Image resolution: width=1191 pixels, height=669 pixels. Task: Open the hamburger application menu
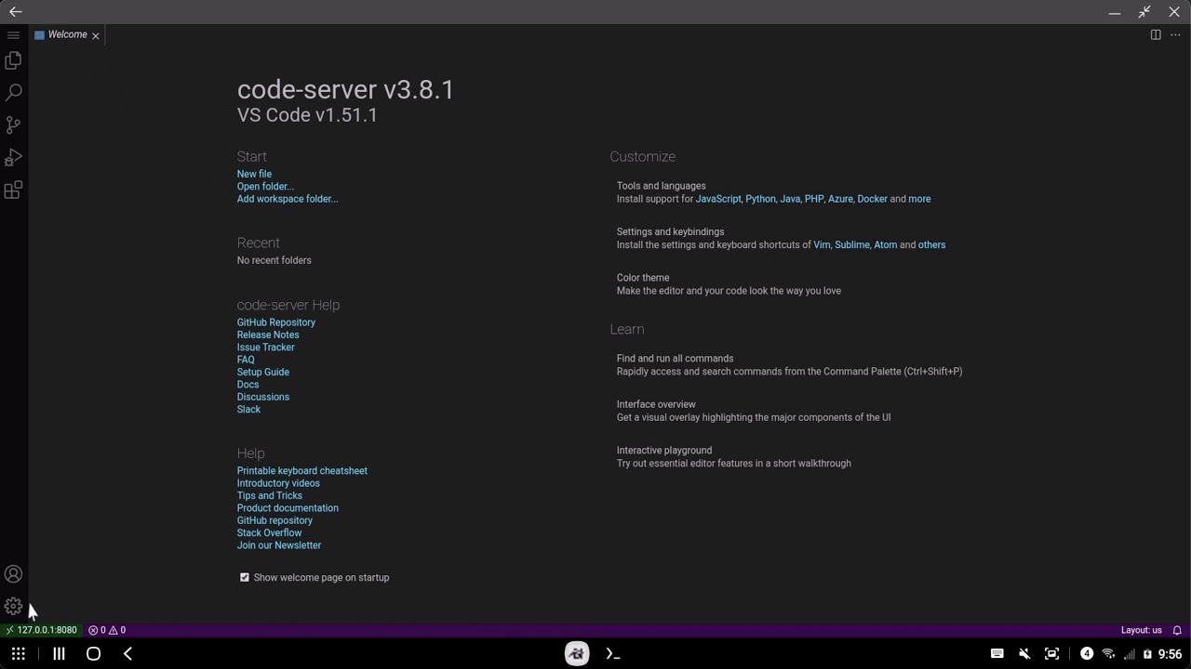click(13, 35)
